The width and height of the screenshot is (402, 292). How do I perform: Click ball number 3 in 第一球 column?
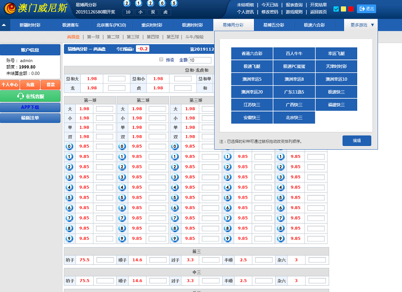tap(70, 177)
